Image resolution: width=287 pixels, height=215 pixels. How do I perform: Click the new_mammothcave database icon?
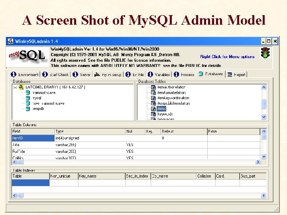[28, 103]
